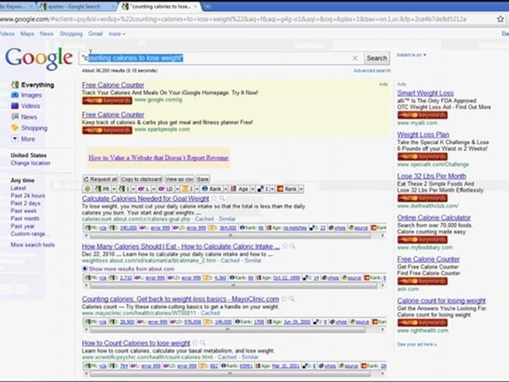Click keywords badge under Online Calorie Calculator ad
The height and width of the screenshot is (382, 509).
click(423, 240)
